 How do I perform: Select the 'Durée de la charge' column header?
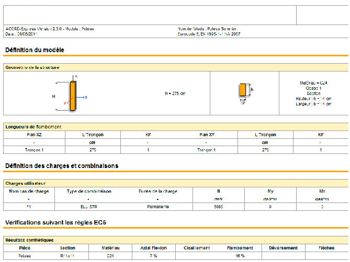[x=158, y=191]
